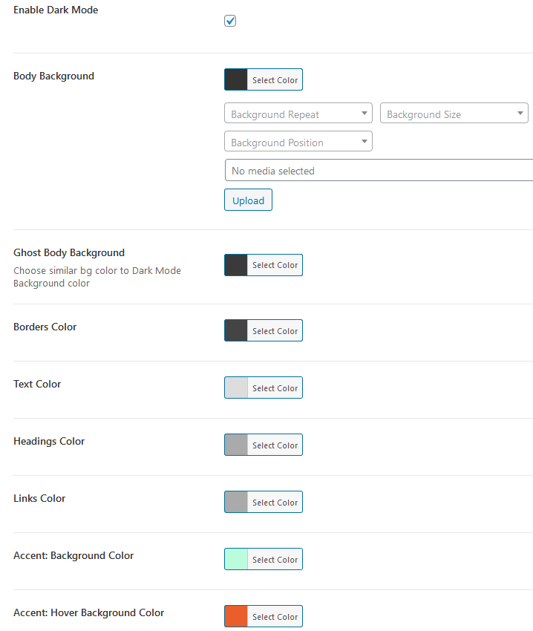
Task: Click the Ghost Body Background color swatch
Action: click(x=236, y=265)
